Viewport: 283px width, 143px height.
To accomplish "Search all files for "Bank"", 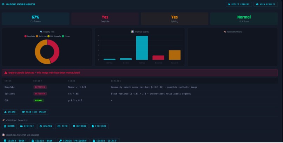I will pyautogui.click(x=42, y=141).
